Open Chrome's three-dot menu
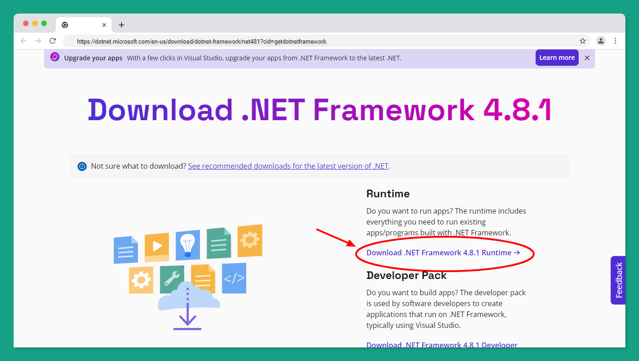Viewport: 639px width, 361px height. click(x=615, y=41)
